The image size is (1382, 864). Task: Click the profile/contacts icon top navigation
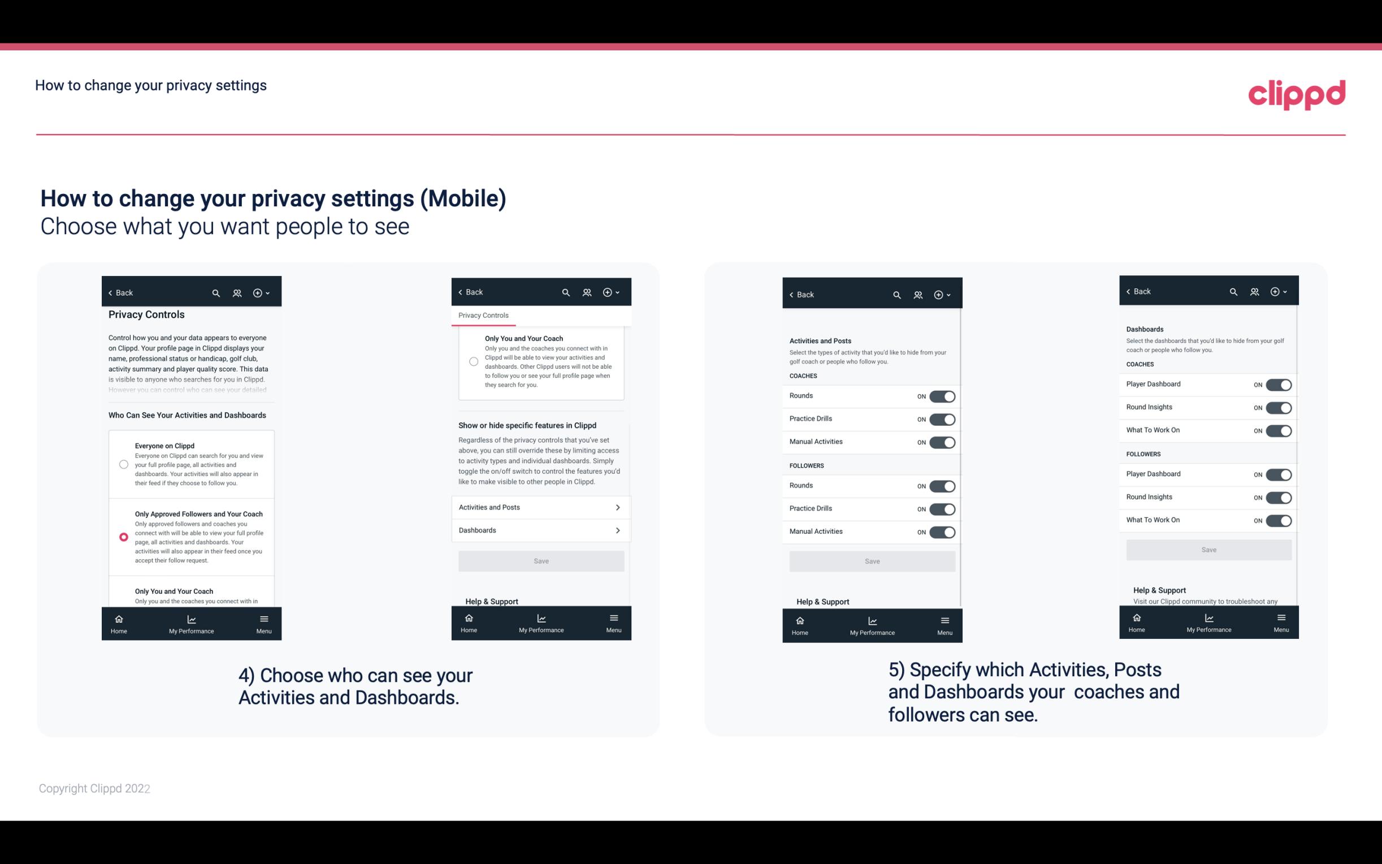tap(236, 293)
